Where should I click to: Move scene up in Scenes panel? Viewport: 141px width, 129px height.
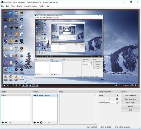click(x=10, y=122)
